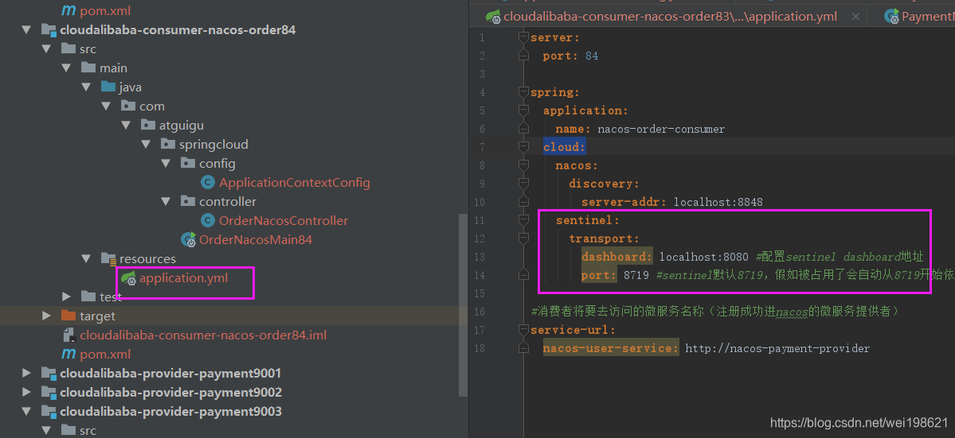Open ApplicationContextConfig class in tree
This screenshot has height=438, width=955.
click(x=294, y=182)
